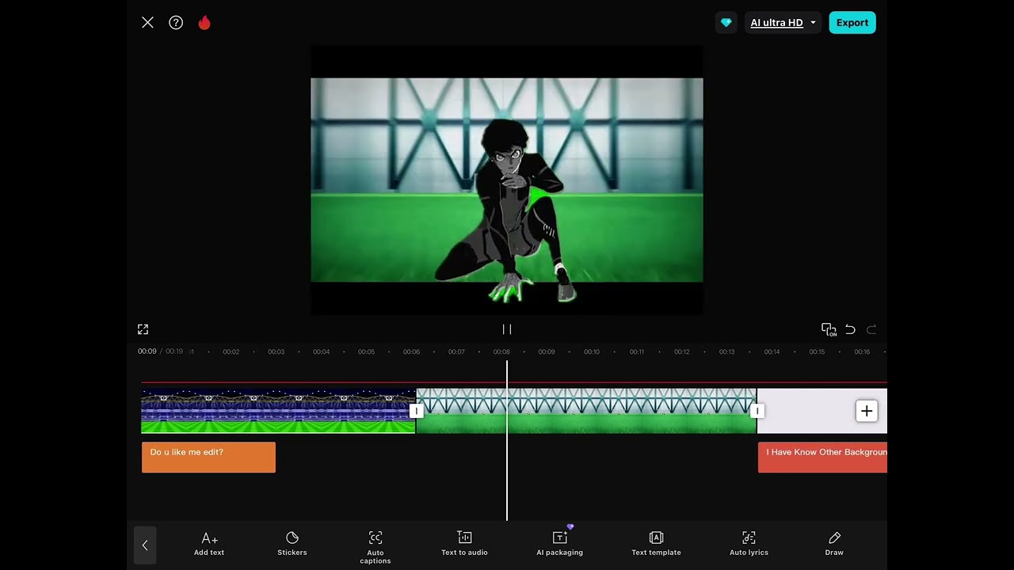Open the Text to audio tool
The height and width of the screenshot is (570, 1014).
pos(465,544)
